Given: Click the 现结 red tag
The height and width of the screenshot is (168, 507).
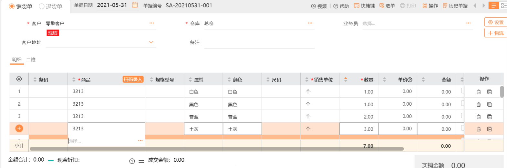Looking at the screenshot, I should pyautogui.click(x=53, y=33).
